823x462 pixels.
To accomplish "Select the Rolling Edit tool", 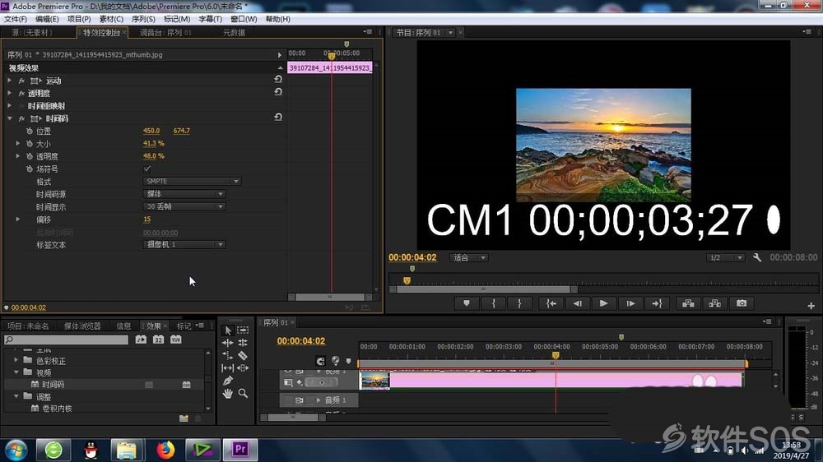I will [x=243, y=343].
